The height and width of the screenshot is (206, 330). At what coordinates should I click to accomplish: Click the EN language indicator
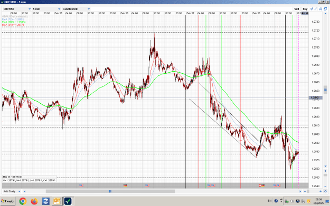(x=270, y=201)
